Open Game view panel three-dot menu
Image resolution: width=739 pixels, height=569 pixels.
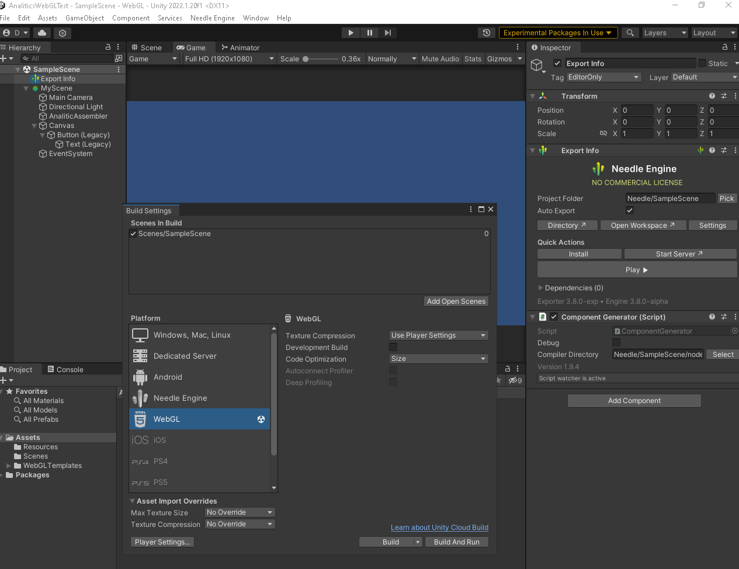[x=518, y=47]
